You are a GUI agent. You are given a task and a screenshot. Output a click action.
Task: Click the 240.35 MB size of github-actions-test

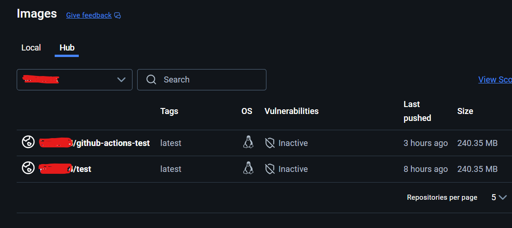pyautogui.click(x=477, y=143)
